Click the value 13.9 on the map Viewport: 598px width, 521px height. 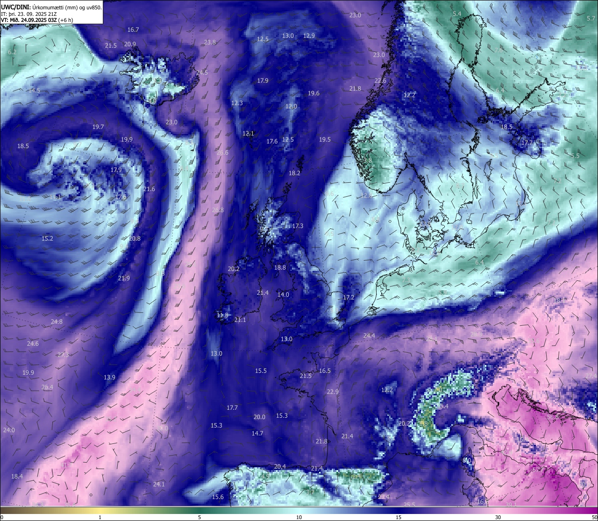click(x=109, y=378)
